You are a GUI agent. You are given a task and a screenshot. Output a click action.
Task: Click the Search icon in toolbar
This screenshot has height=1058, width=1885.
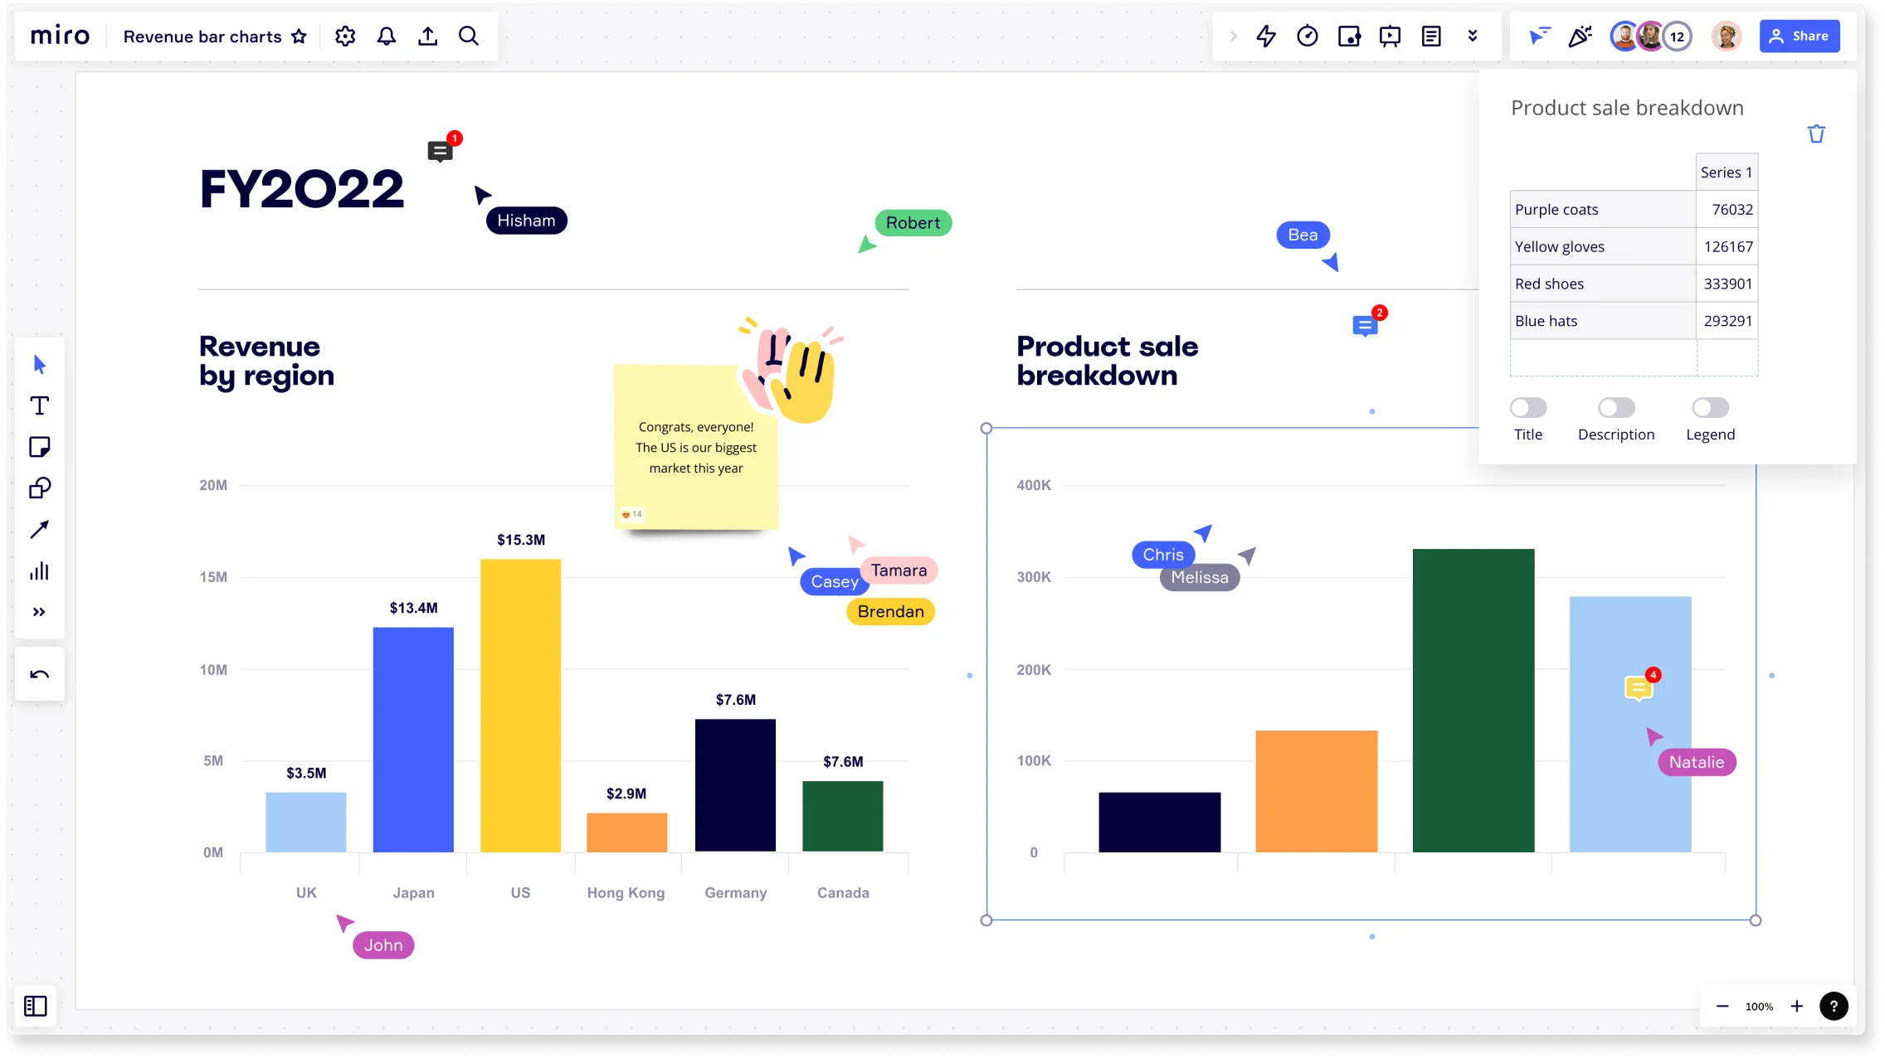coord(469,35)
